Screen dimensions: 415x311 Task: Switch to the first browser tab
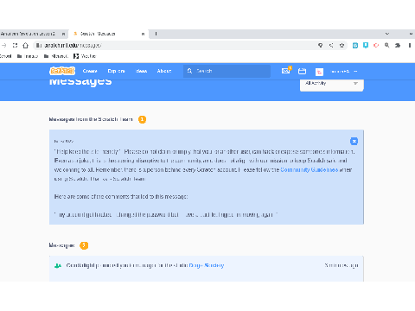pyautogui.click(x=31, y=34)
